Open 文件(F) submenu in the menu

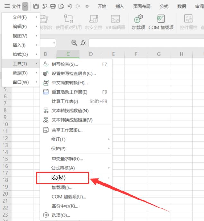(x=21, y=17)
